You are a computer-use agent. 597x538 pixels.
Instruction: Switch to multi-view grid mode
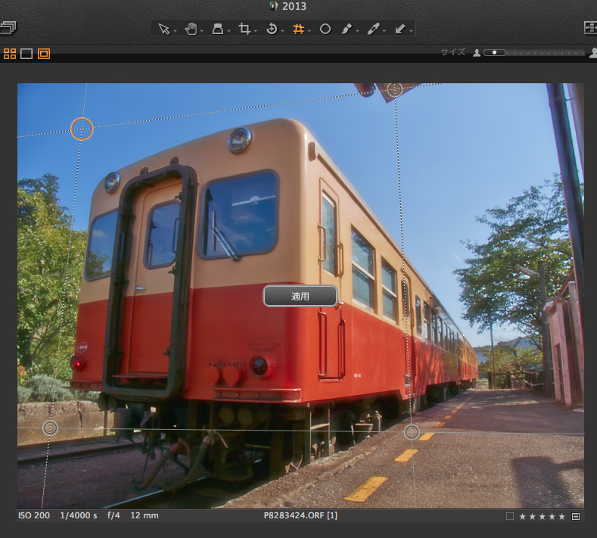[10, 54]
